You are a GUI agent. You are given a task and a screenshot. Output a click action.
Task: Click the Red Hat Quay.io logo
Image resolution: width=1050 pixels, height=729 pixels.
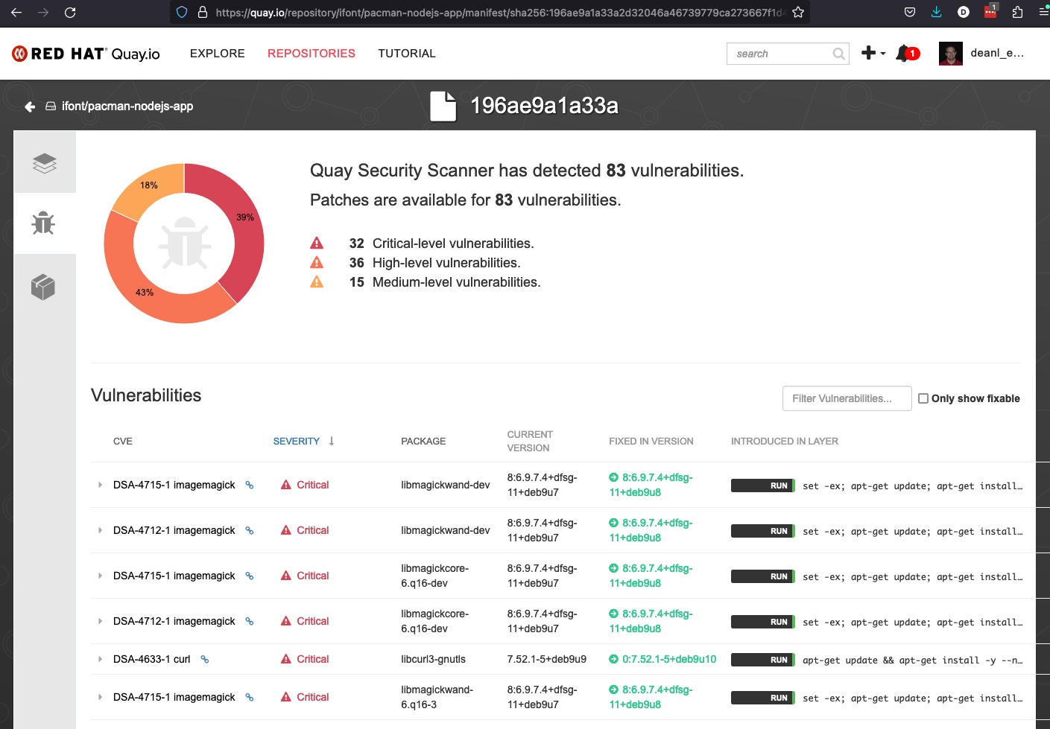[86, 54]
